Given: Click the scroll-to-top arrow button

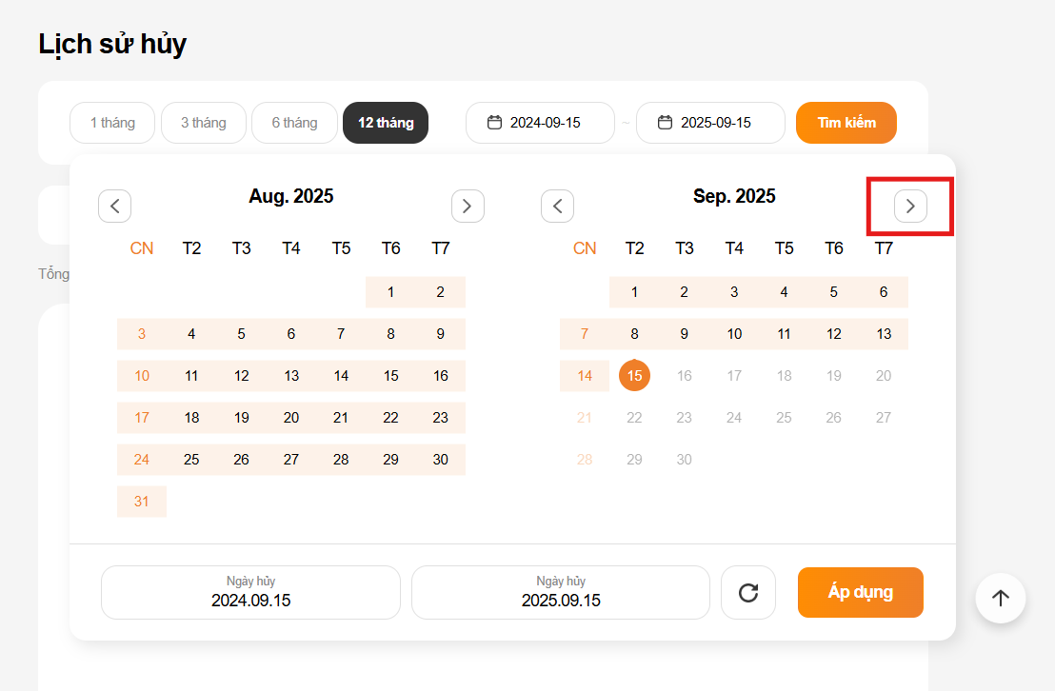Looking at the screenshot, I should pos(1000,598).
